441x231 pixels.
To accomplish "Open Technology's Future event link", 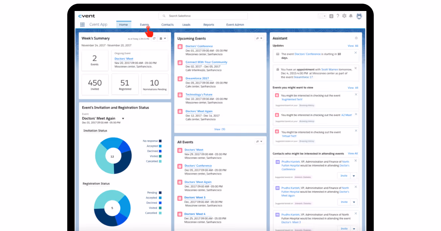I will coord(199,95).
